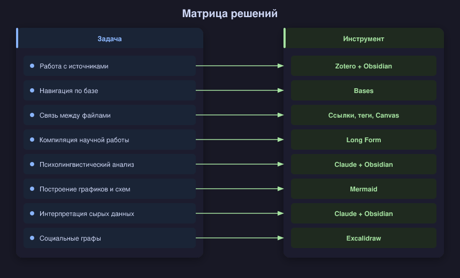This screenshot has width=460, height=278.
Task: Click the 'Zotero + Obsidian' tool box
Action: pos(364,66)
